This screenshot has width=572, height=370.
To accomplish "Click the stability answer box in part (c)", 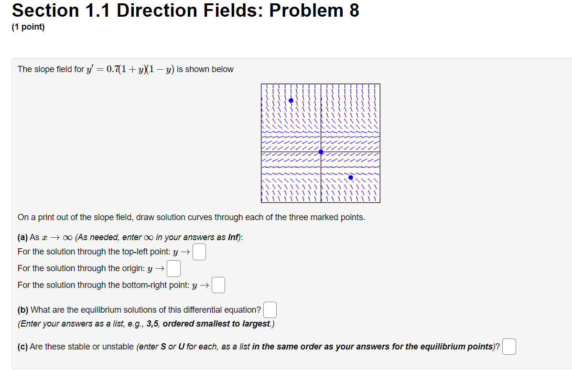I will [509, 347].
